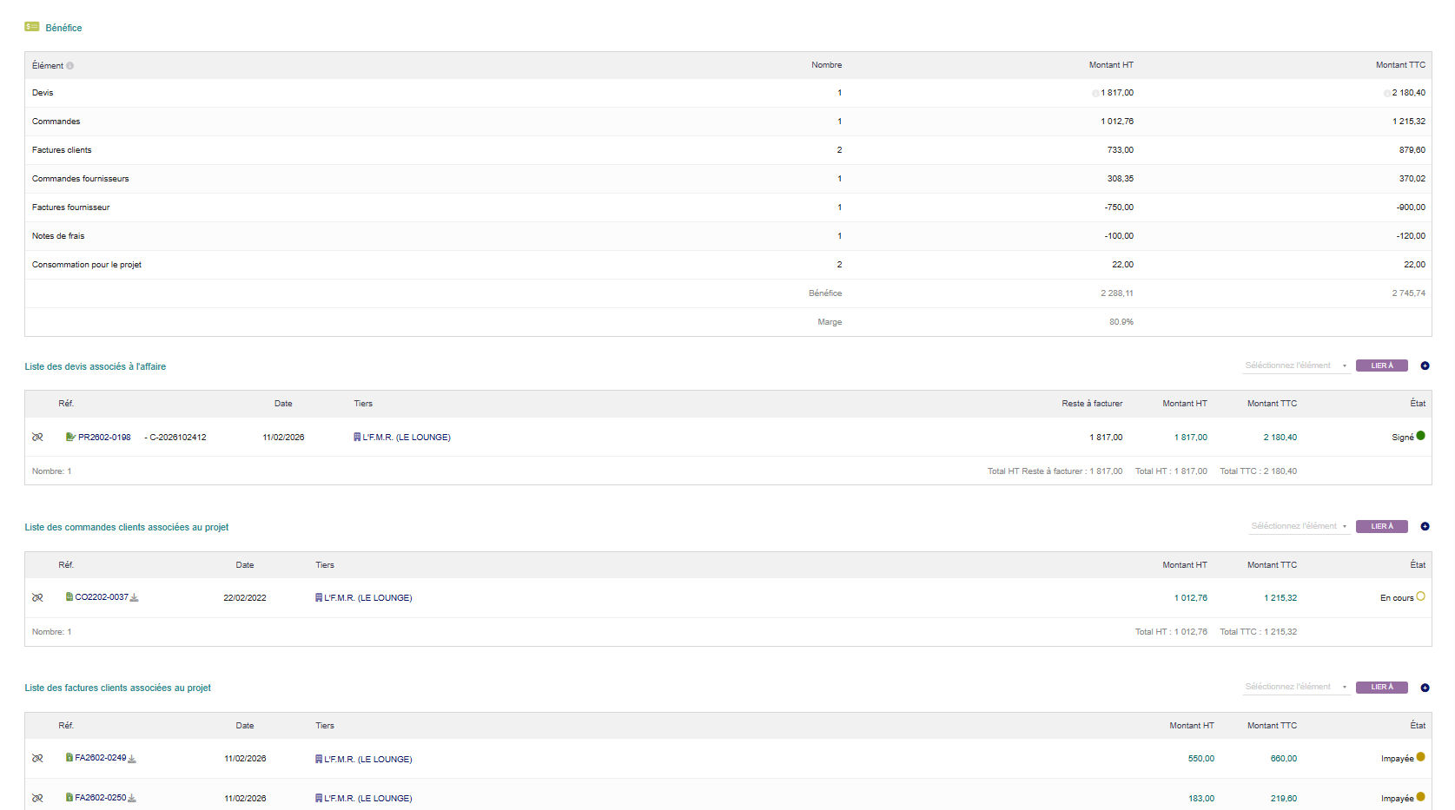Add a new quote with plus icon
Image resolution: width=1455 pixels, height=810 pixels.
click(x=1425, y=366)
